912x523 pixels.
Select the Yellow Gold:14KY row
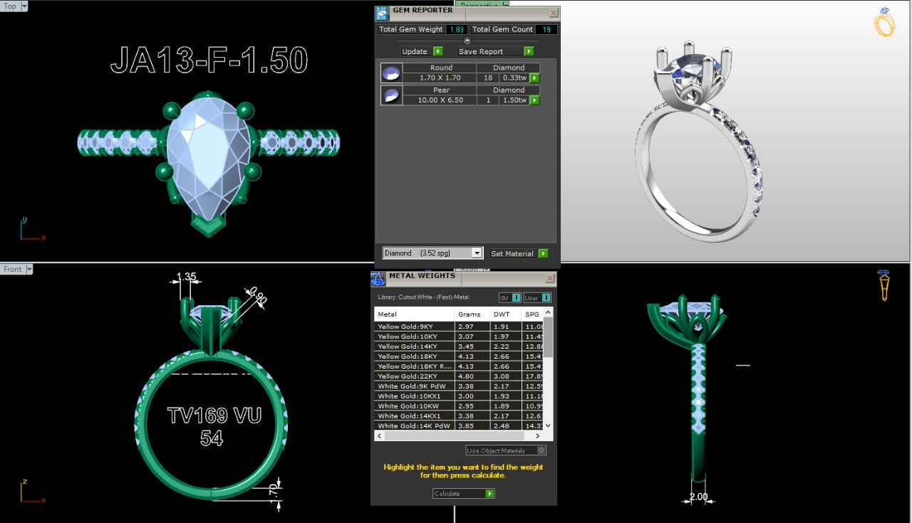pos(459,347)
